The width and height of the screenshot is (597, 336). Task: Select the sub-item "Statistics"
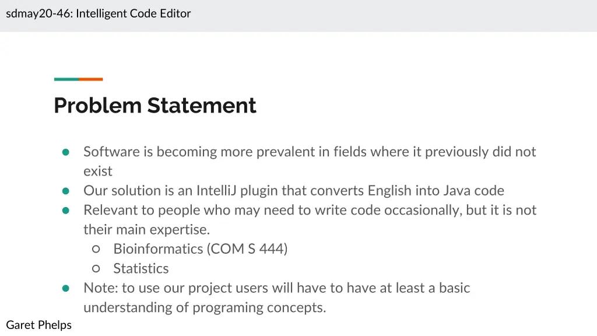point(141,268)
